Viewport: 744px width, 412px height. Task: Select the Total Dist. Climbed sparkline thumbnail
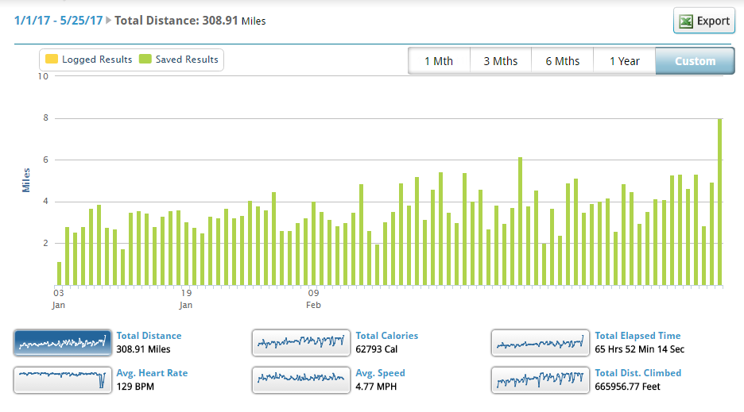(x=540, y=379)
